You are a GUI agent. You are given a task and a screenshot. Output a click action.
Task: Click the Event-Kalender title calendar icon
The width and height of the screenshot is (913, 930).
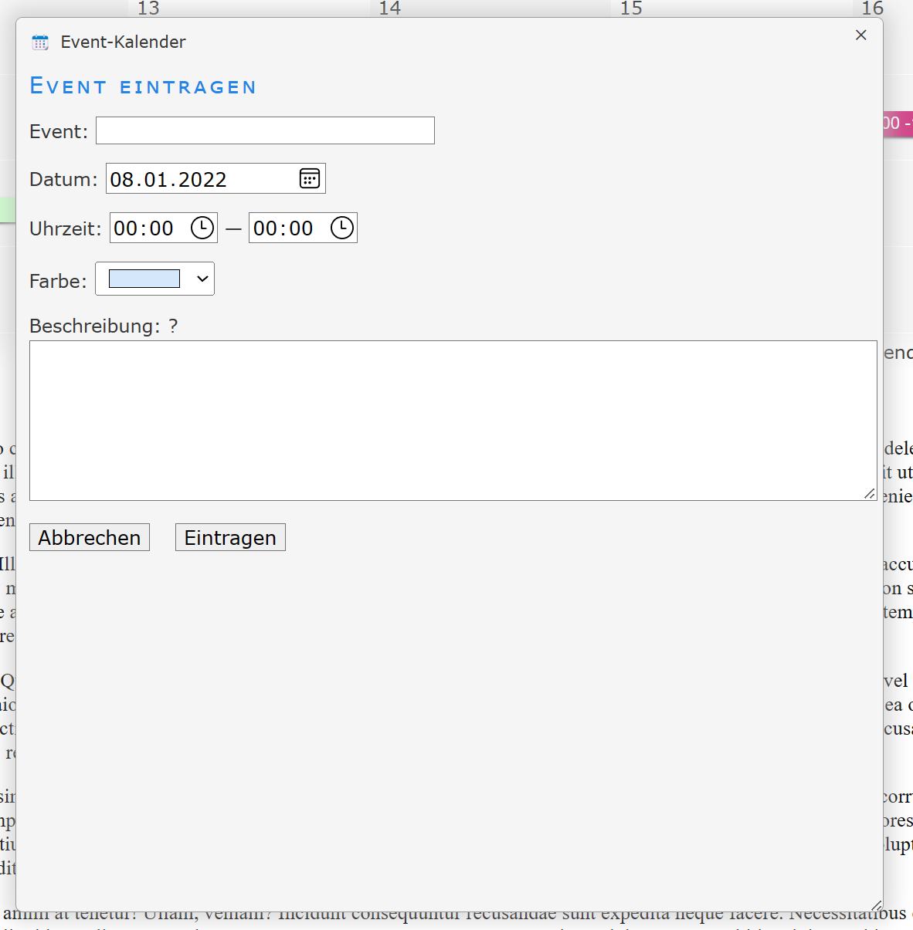tap(40, 42)
